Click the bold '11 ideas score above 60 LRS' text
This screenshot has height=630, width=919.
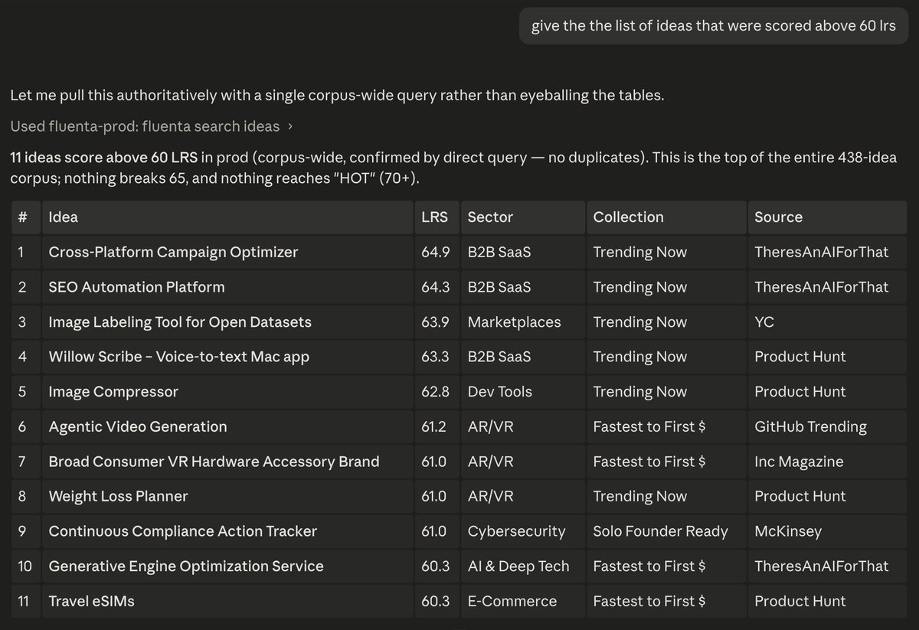(x=103, y=158)
